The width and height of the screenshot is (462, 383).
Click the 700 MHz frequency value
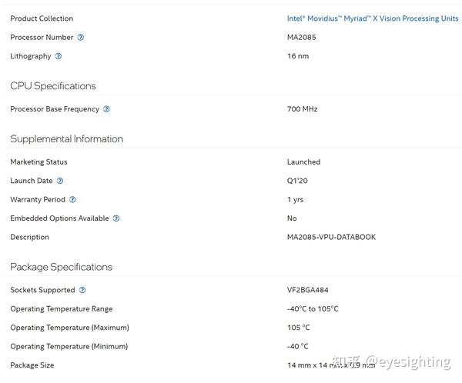302,109
